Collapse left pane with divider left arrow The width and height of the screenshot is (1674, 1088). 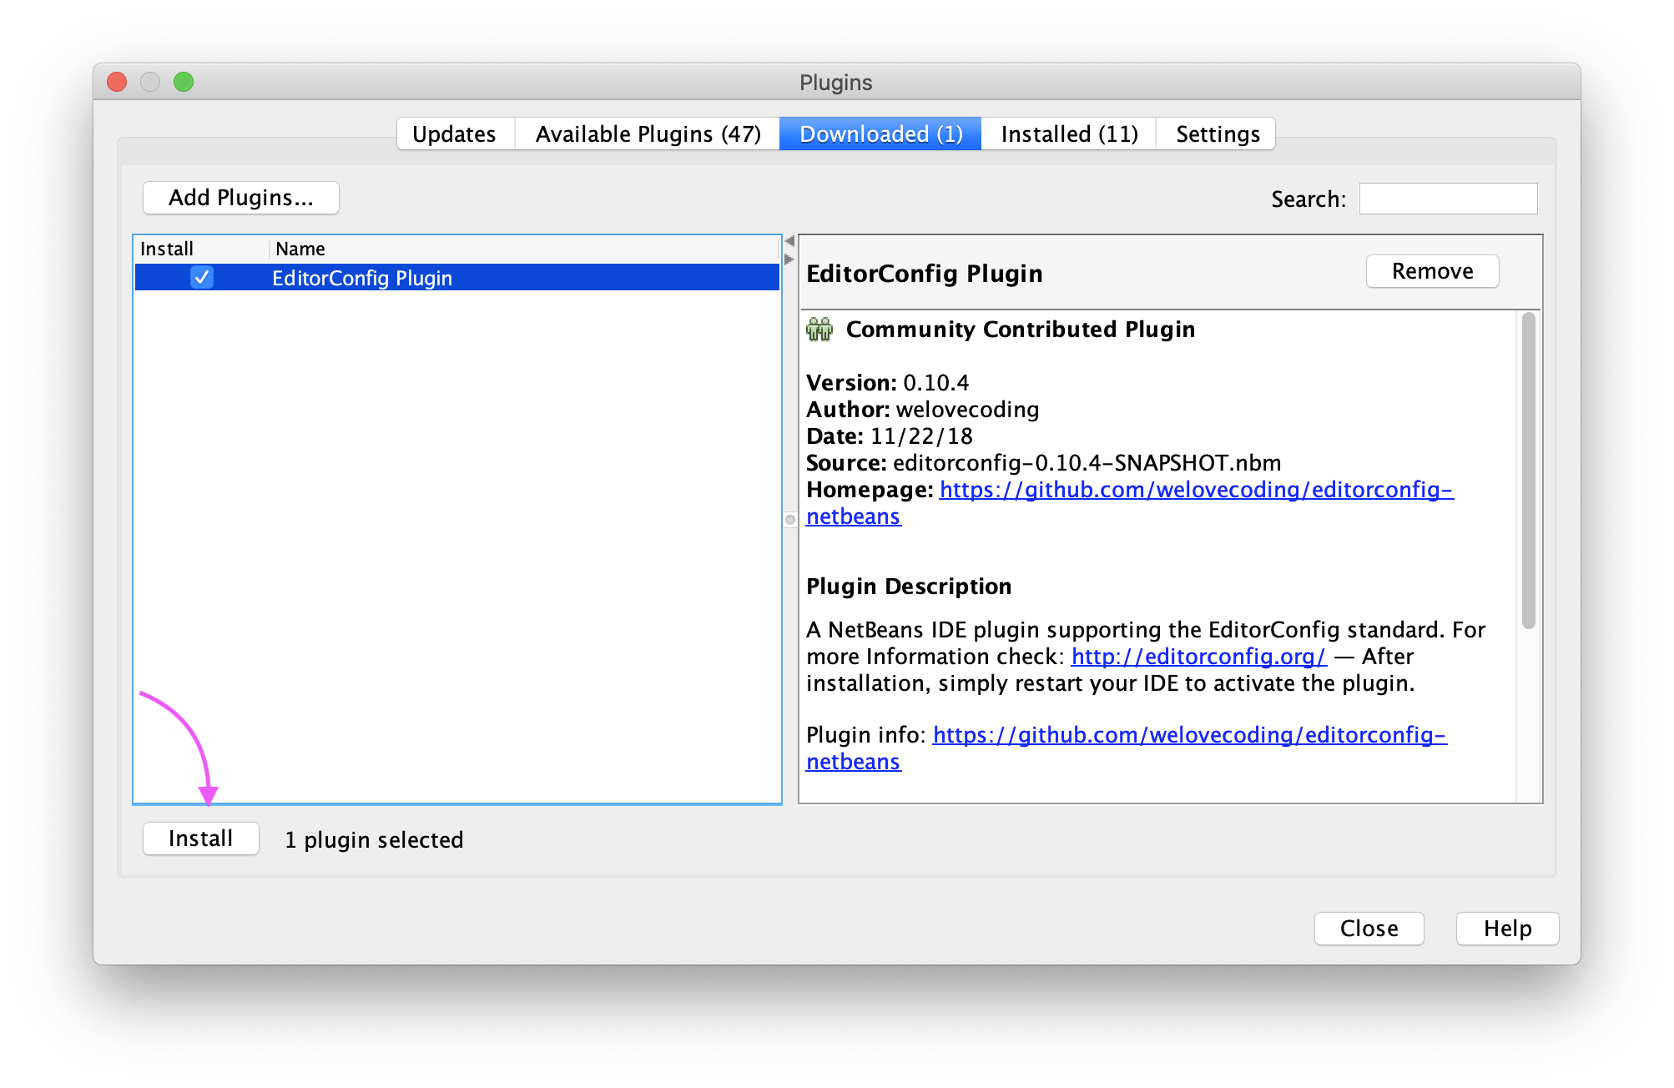[x=789, y=241]
